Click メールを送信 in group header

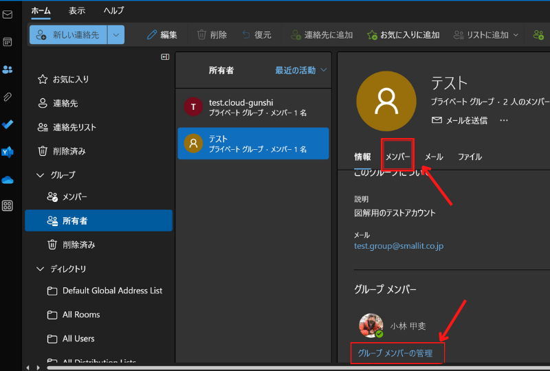pos(459,120)
